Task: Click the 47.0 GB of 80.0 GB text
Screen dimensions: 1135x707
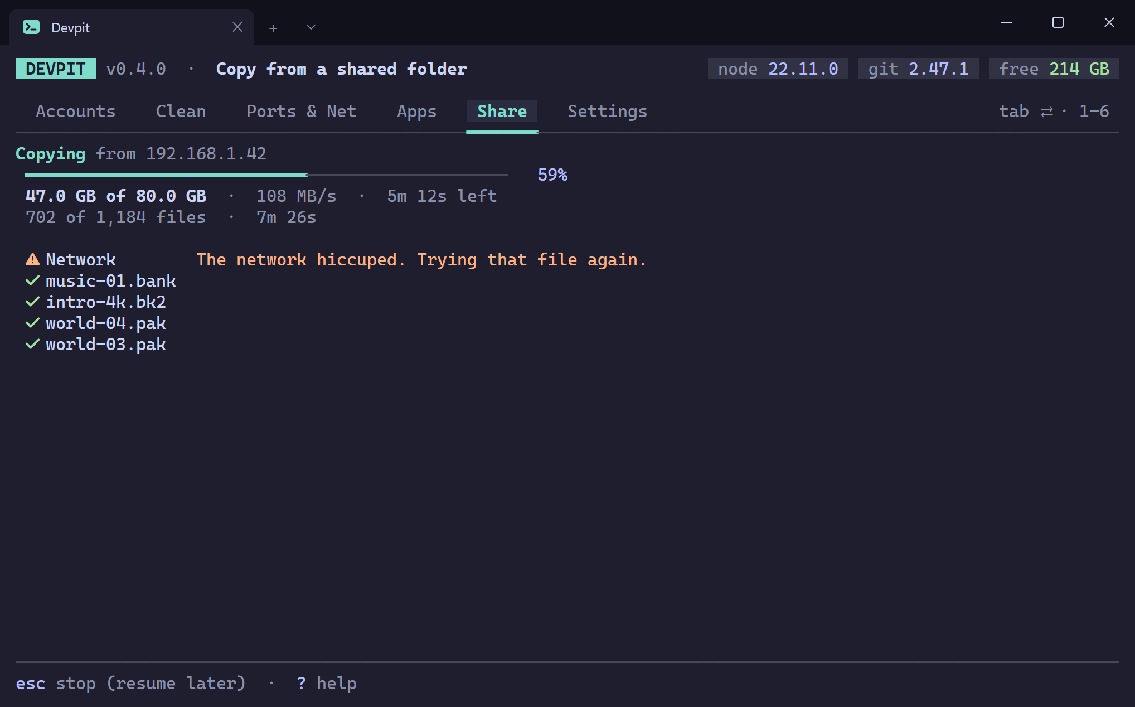Action: pos(116,196)
